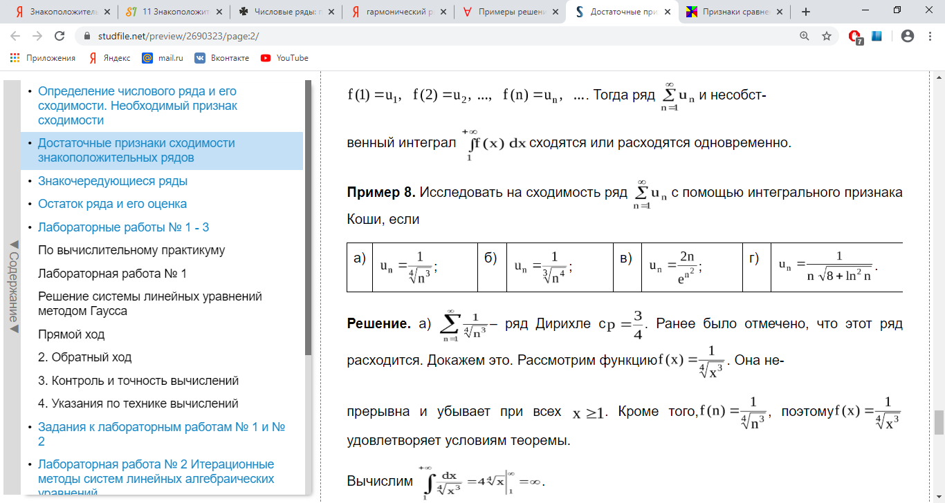This screenshot has width=945, height=503.
Task: Select 4. Указания по технике вычислений
Action: pyautogui.click(x=138, y=404)
